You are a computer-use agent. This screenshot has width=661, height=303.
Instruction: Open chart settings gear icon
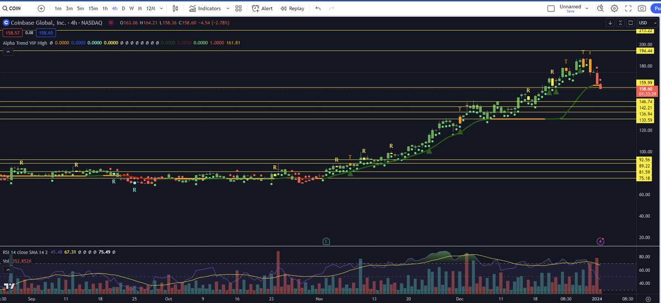[614, 8]
